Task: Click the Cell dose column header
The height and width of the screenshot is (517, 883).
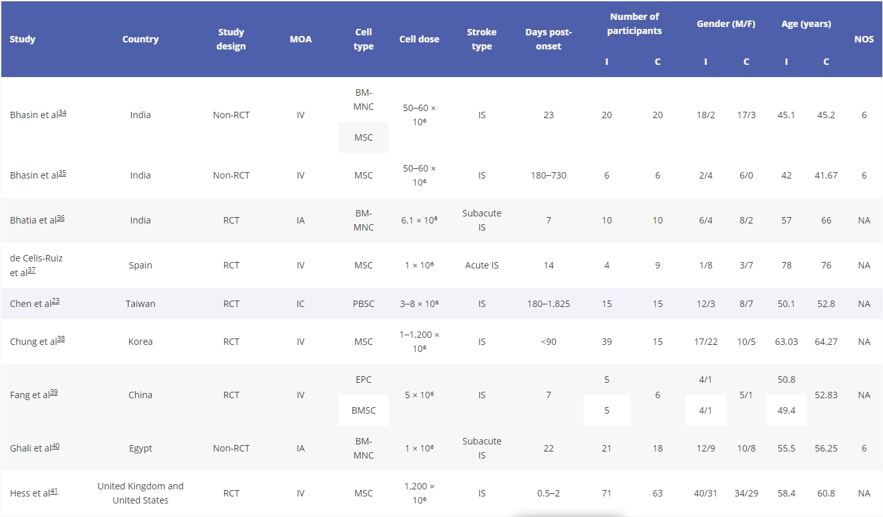Action: (x=419, y=39)
